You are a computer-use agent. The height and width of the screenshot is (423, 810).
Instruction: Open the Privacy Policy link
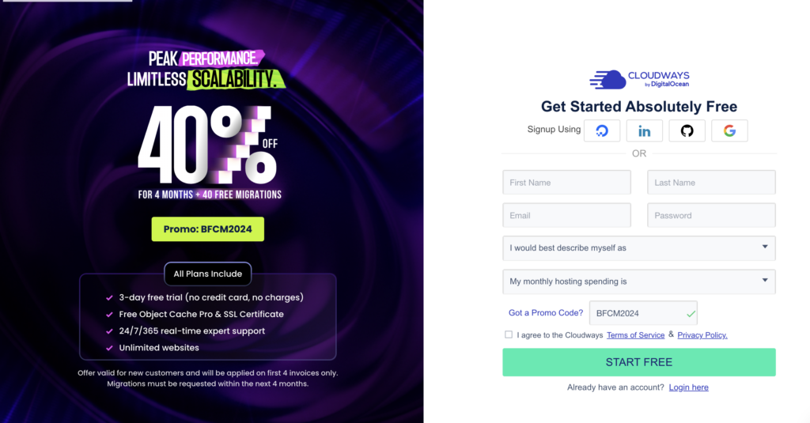pos(702,335)
